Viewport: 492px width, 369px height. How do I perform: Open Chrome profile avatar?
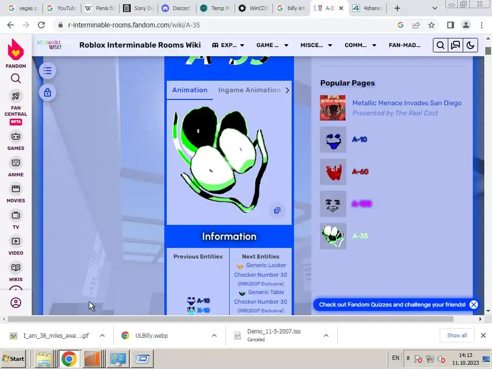[466, 25]
